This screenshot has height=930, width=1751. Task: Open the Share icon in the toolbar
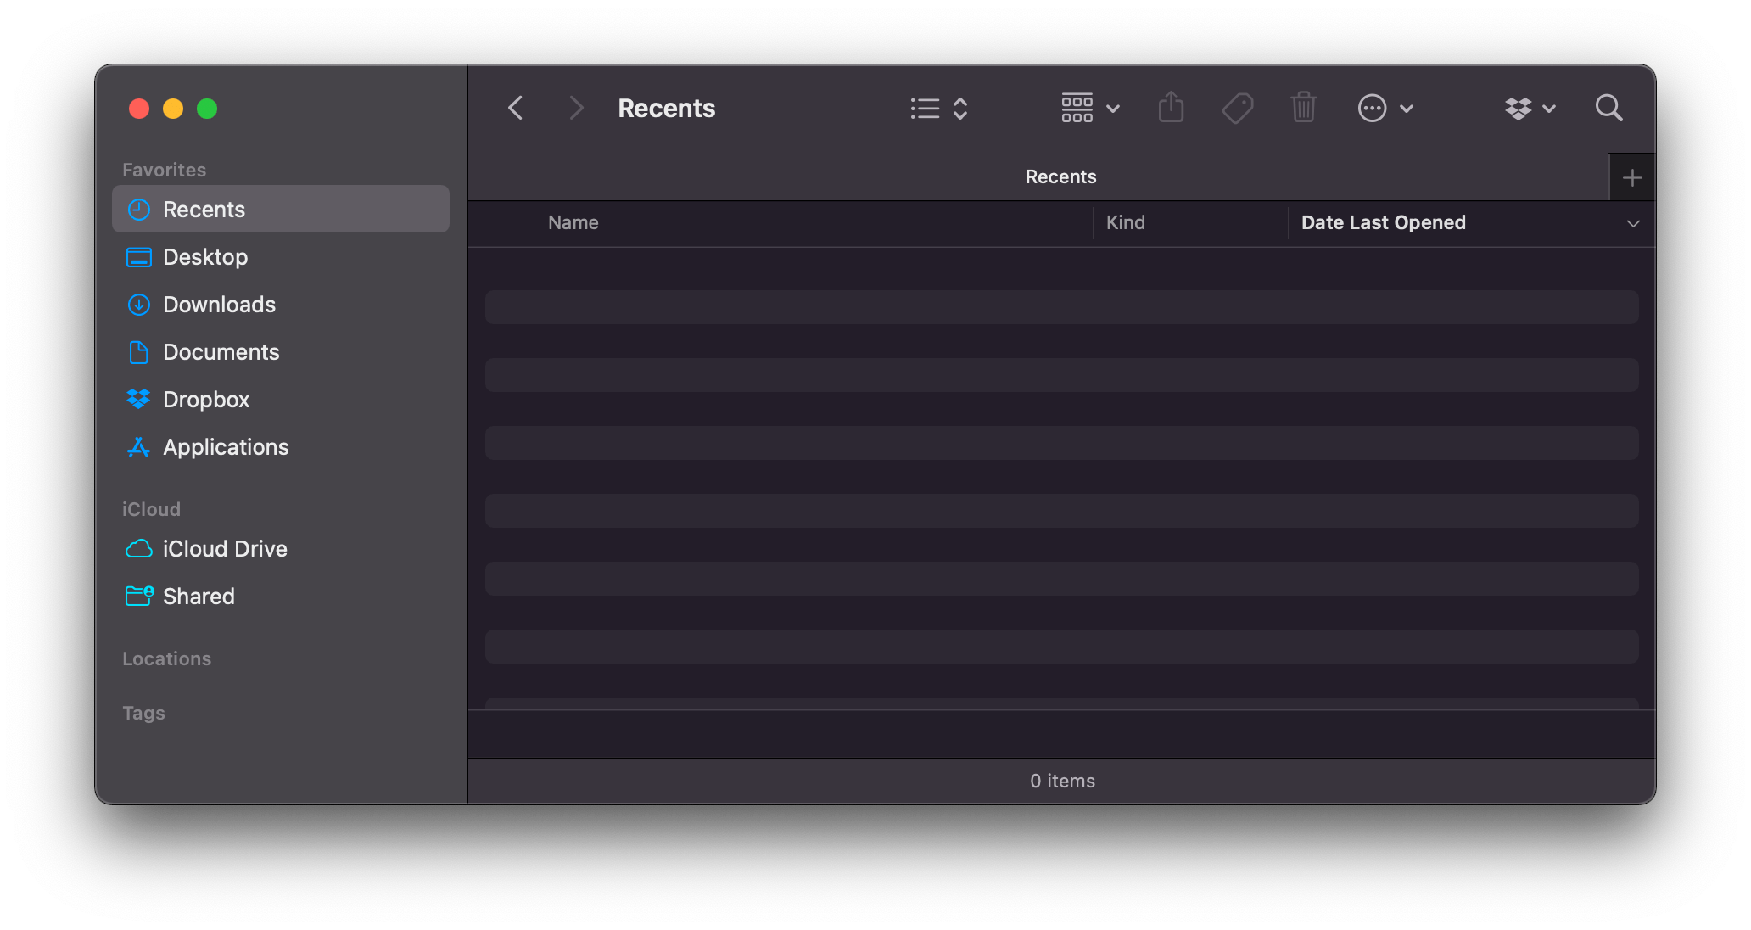pos(1171,108)
